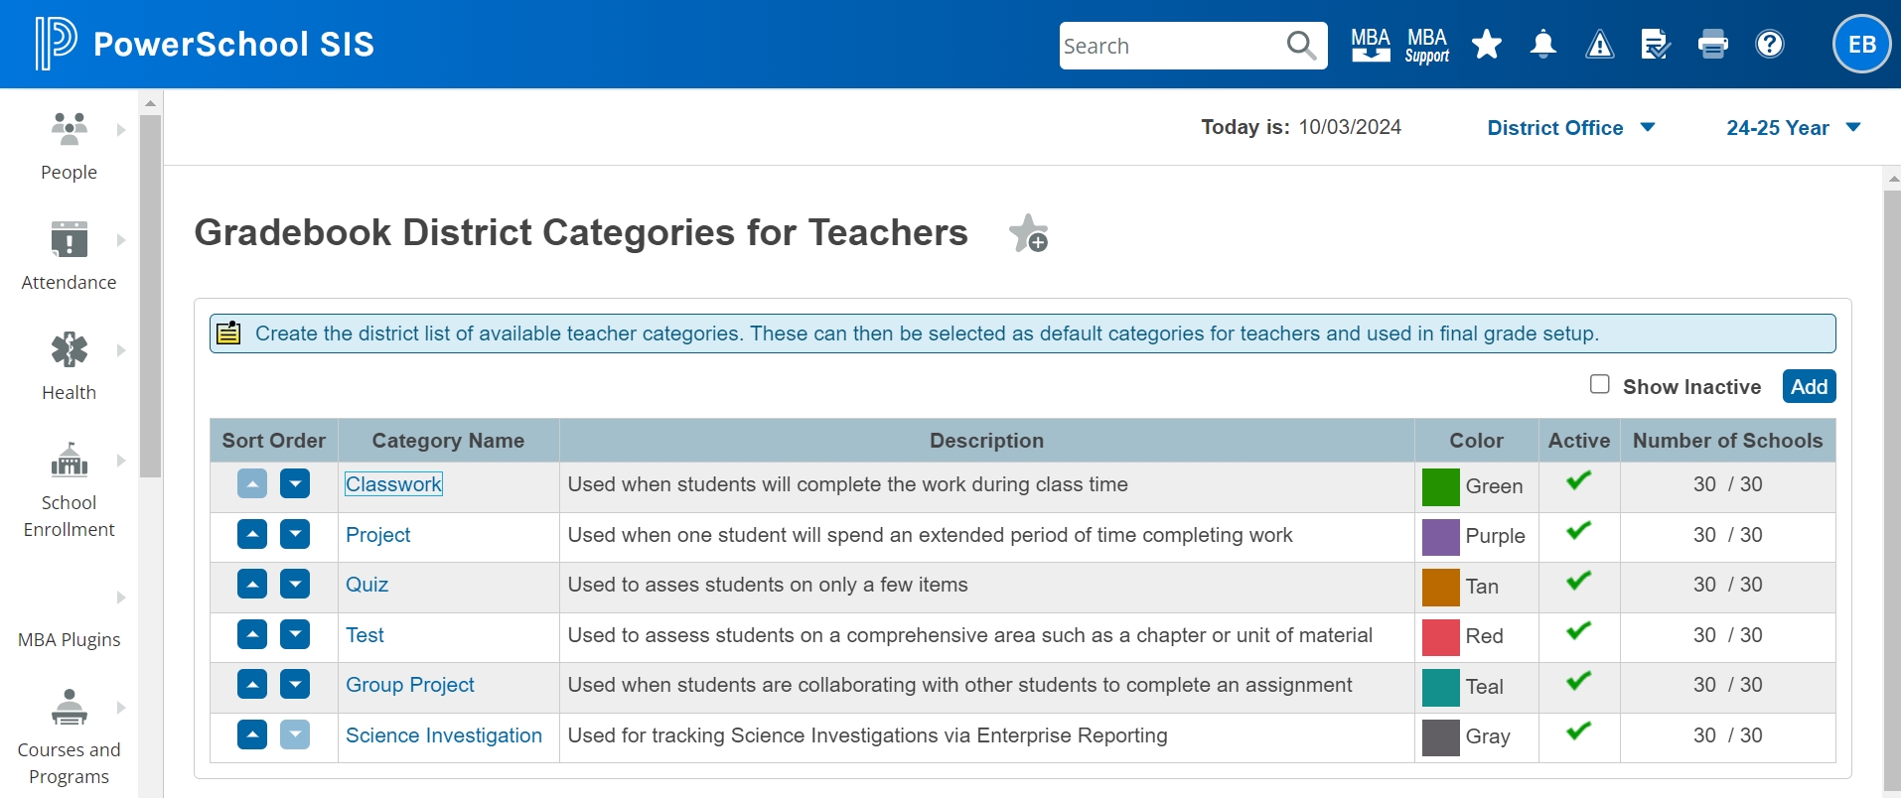This screenshot has width=1901, height=798.
Task: Open the notifications bell icon
Action: (1542, 45)
